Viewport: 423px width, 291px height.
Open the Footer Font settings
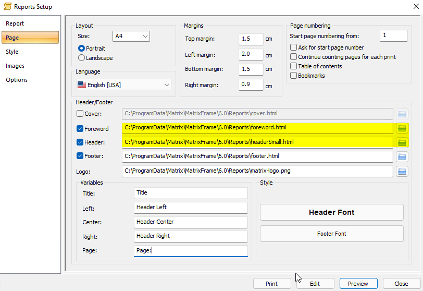pos(331,234)
